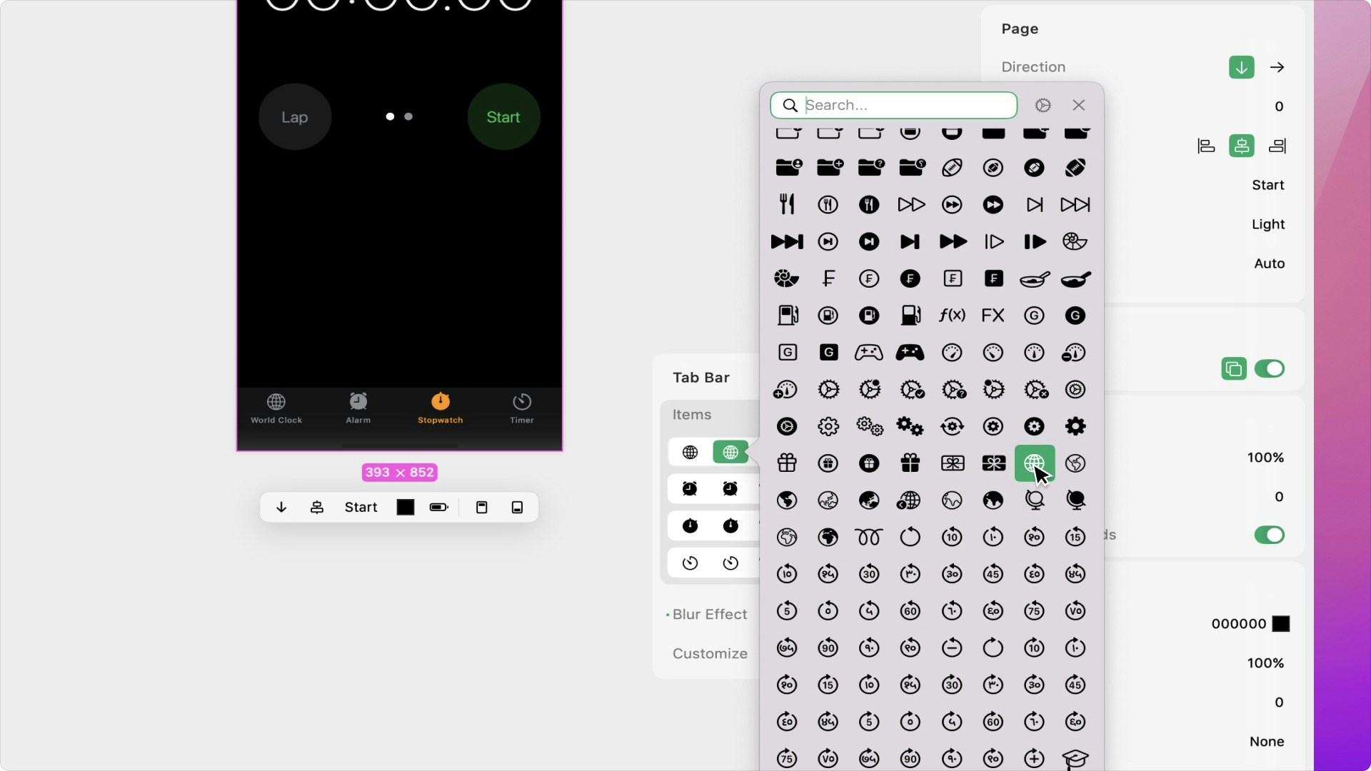
Task: Expand the None option dropdown
Action: [1266, 742]
